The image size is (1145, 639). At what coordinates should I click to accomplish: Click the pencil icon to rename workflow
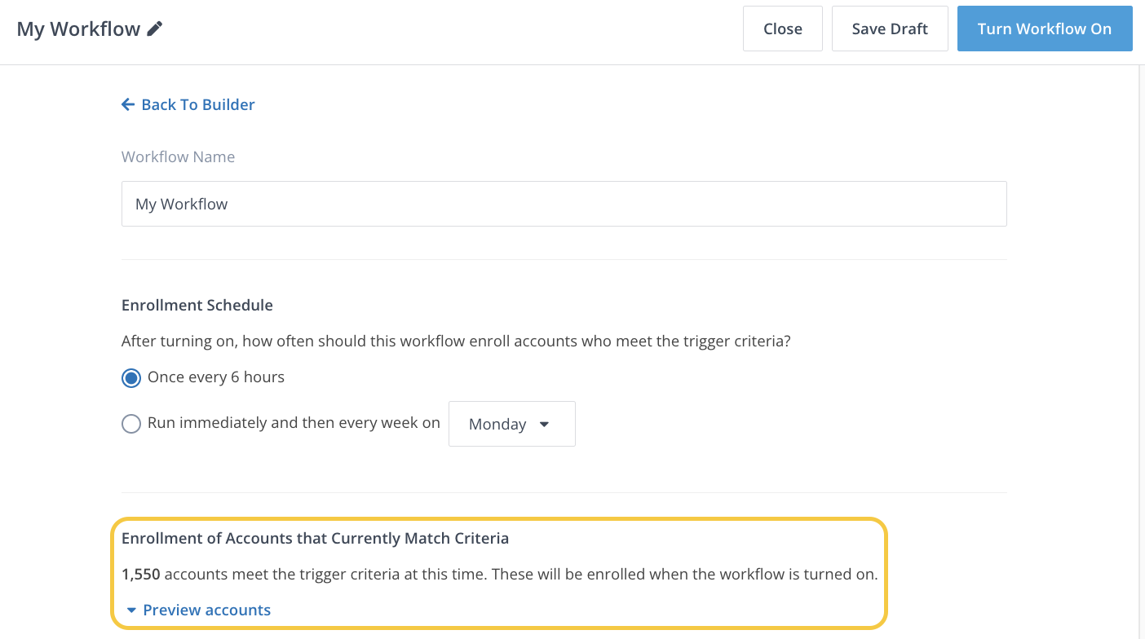coord(155,29)
